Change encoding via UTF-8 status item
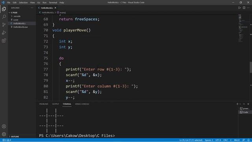 pos(218,140)
